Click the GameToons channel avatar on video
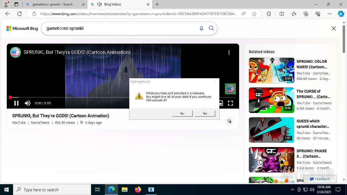The width and height of the screenshot is (347, 195). (x=15, y=52)
